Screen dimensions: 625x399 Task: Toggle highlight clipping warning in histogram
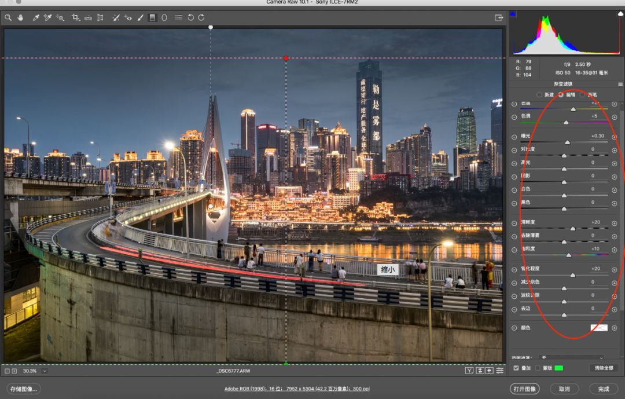pos(620,14)
